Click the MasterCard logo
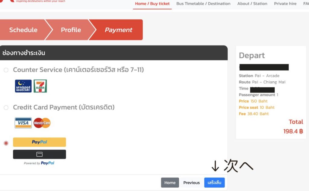This screenshot has width=309, height=191. (x=42, y=123)
